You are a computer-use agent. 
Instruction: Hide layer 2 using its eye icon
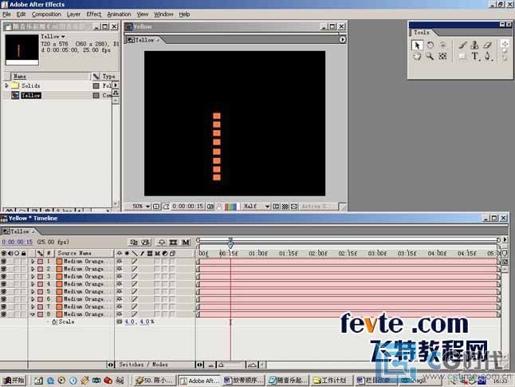click(4, 269)
